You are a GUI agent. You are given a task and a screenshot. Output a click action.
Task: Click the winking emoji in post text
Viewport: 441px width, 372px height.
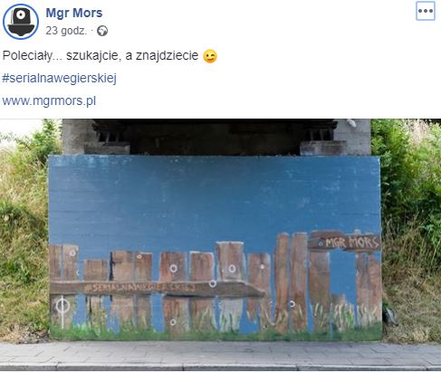210,56
